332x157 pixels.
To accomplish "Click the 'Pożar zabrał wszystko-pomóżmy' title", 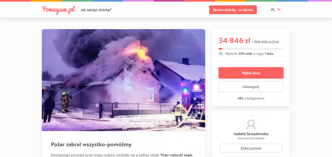I will click(x=91, y=145).
